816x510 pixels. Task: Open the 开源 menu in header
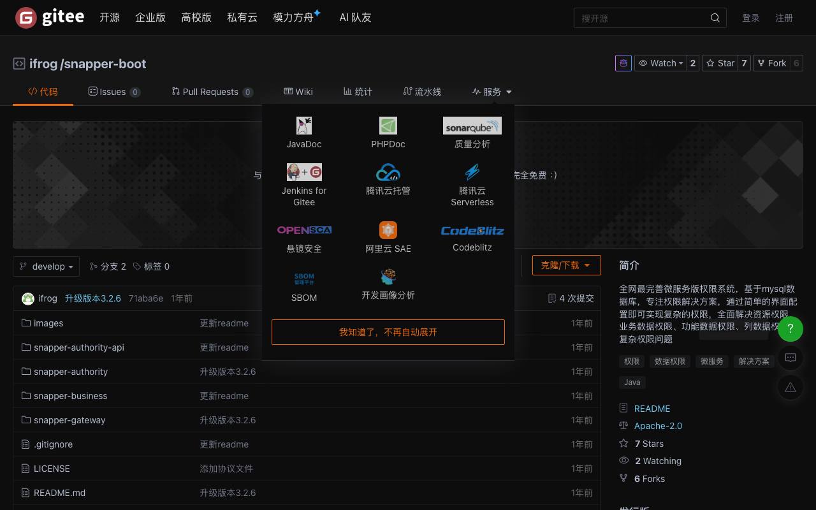(110, 18)
